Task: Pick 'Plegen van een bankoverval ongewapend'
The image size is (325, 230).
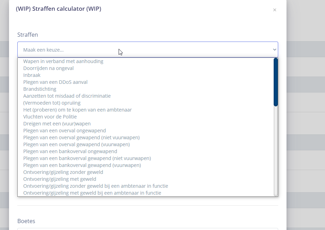Action: [x=70, y=151]
